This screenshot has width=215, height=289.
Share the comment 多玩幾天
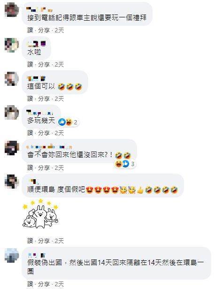pyautogui.click(x=44, y=133)
